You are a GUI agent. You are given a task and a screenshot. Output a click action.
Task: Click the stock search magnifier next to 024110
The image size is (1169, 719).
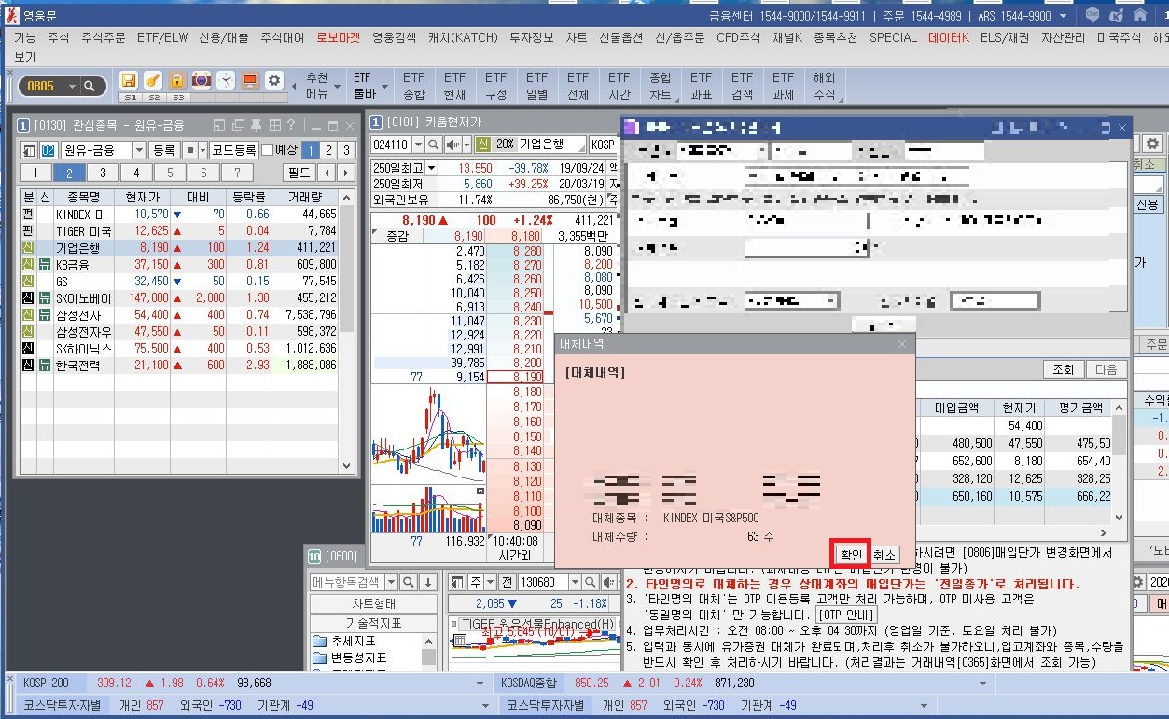[x=435, y=145]
